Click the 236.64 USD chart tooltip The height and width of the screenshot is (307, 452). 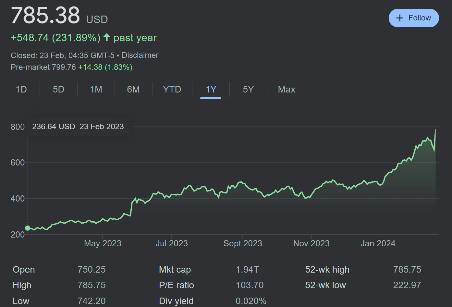pyautogui.click(x=78, y=127)
